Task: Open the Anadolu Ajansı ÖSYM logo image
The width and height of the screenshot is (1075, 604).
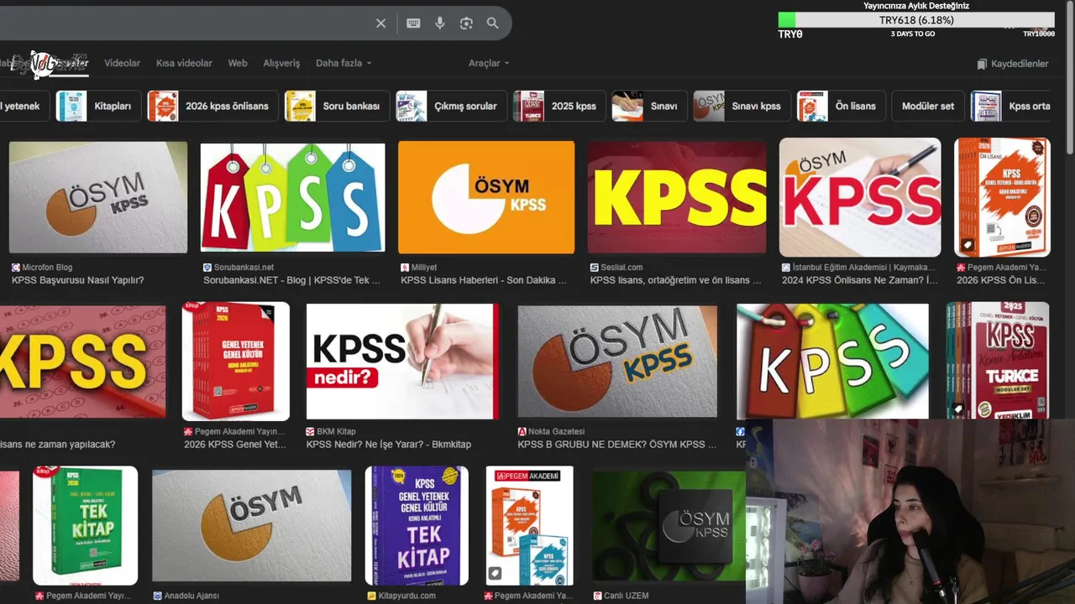Action: click(x=252, y=526)
